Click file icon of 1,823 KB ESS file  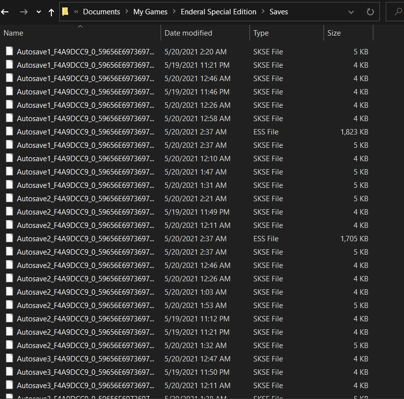point(9,131)
